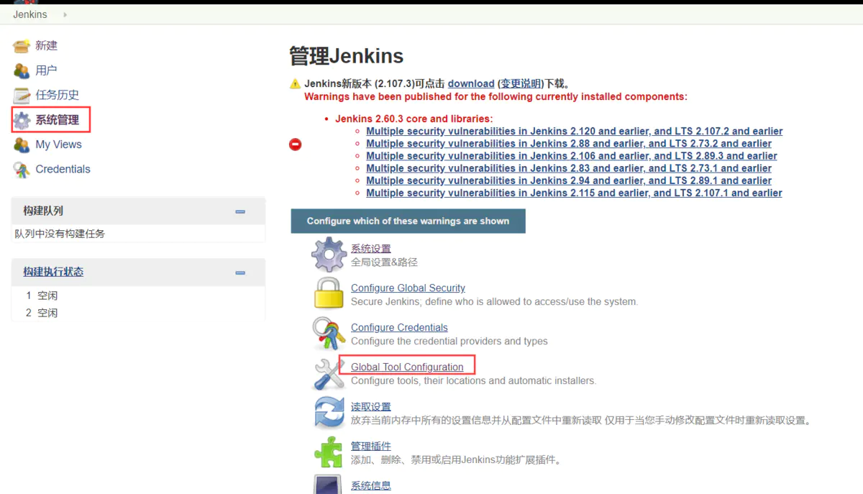Image resolution: width=863 pixels, height=494 pixels.
Task: Open the Global Tool Configuration link
Action: coord(407,367)
